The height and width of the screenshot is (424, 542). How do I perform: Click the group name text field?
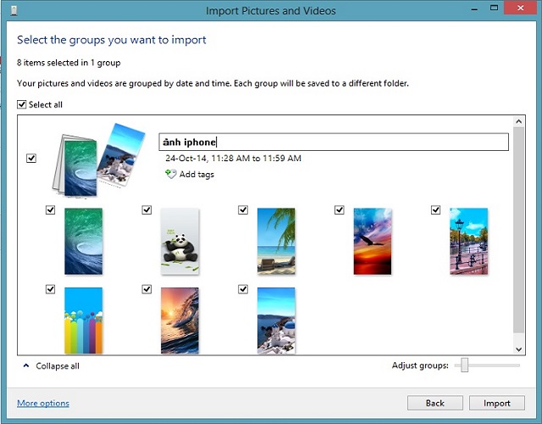(x=334, y=142)
